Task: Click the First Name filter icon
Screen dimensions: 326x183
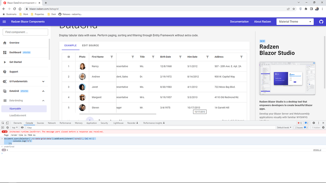Action: pyautogui.click(x=112, y=57)
